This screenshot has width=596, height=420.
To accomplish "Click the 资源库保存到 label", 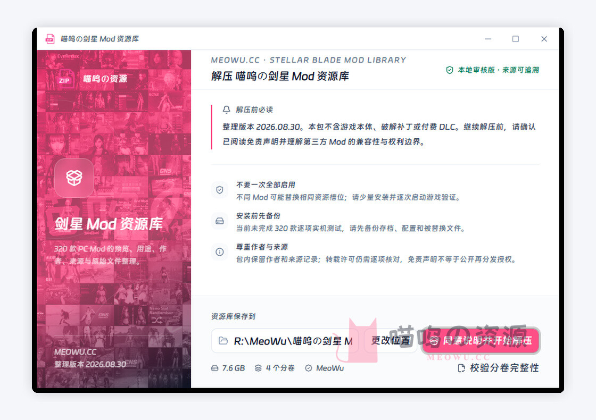I will (233, 316).
